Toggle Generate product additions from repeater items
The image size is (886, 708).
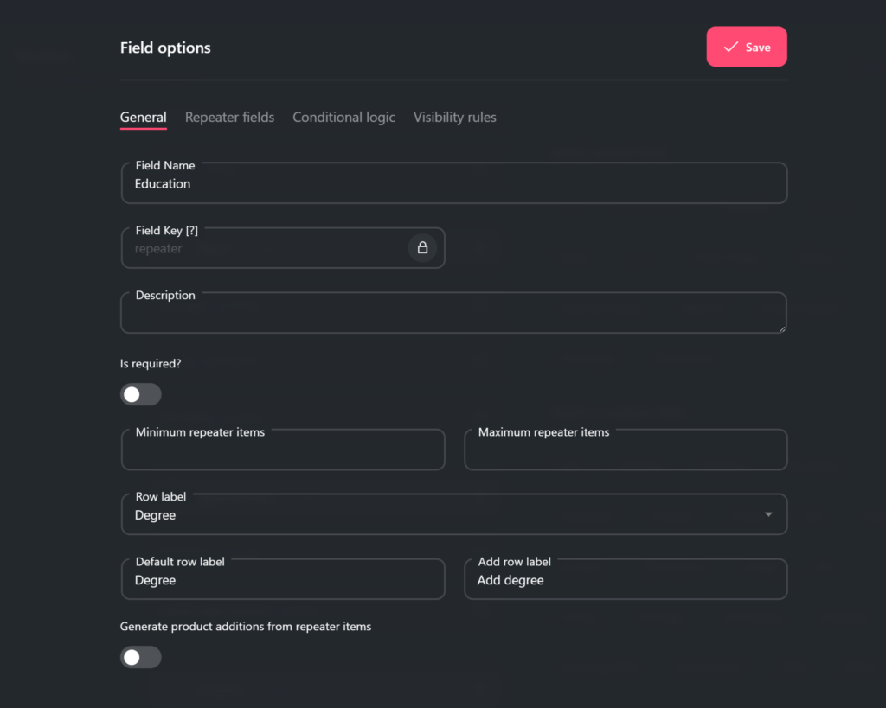[x=141, y=658]
